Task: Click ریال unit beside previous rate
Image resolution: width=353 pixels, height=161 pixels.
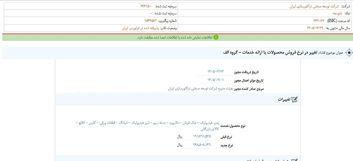Action: click(x=180, y=136)
